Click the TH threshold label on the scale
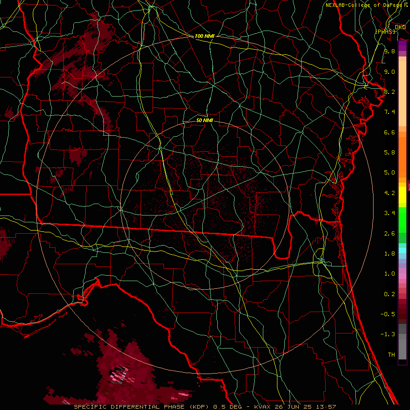Screen dimensions: 410x410 coord(391,355)
